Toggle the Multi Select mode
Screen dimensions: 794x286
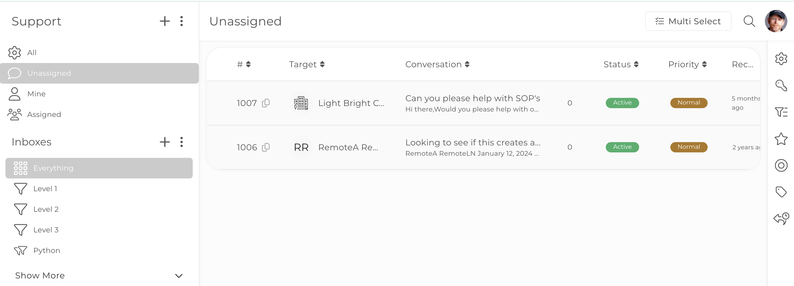point(688,21)
